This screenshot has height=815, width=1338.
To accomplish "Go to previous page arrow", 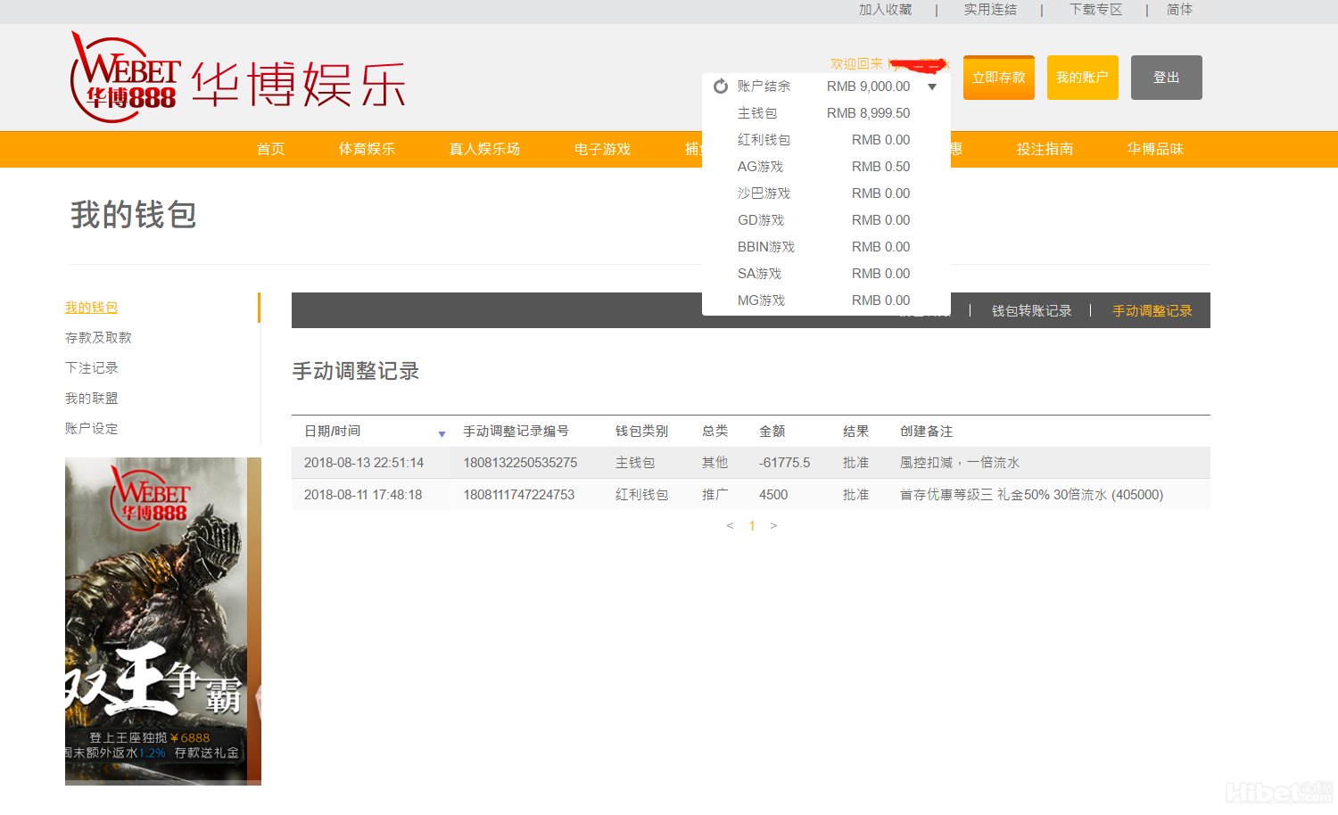I will 730,526.
